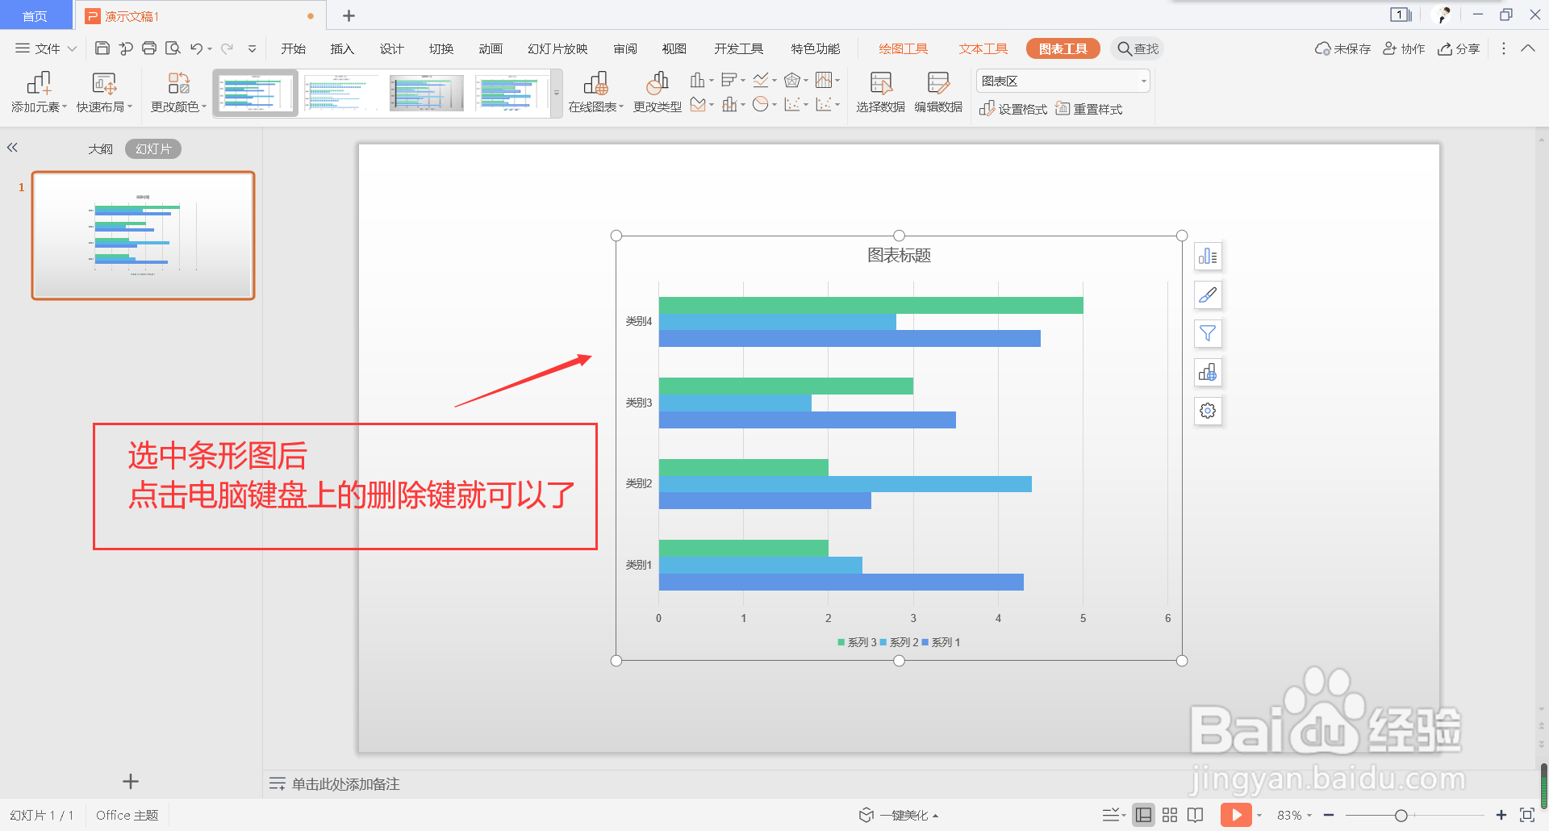The image size is (1549, 831).
Task: Switch to the 设计 tab
Action: pyautogui.click(x=391, y=48)
